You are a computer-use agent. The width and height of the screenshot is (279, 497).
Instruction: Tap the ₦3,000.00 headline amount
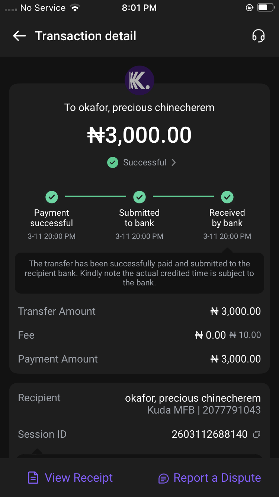click(x=139, y=135)
